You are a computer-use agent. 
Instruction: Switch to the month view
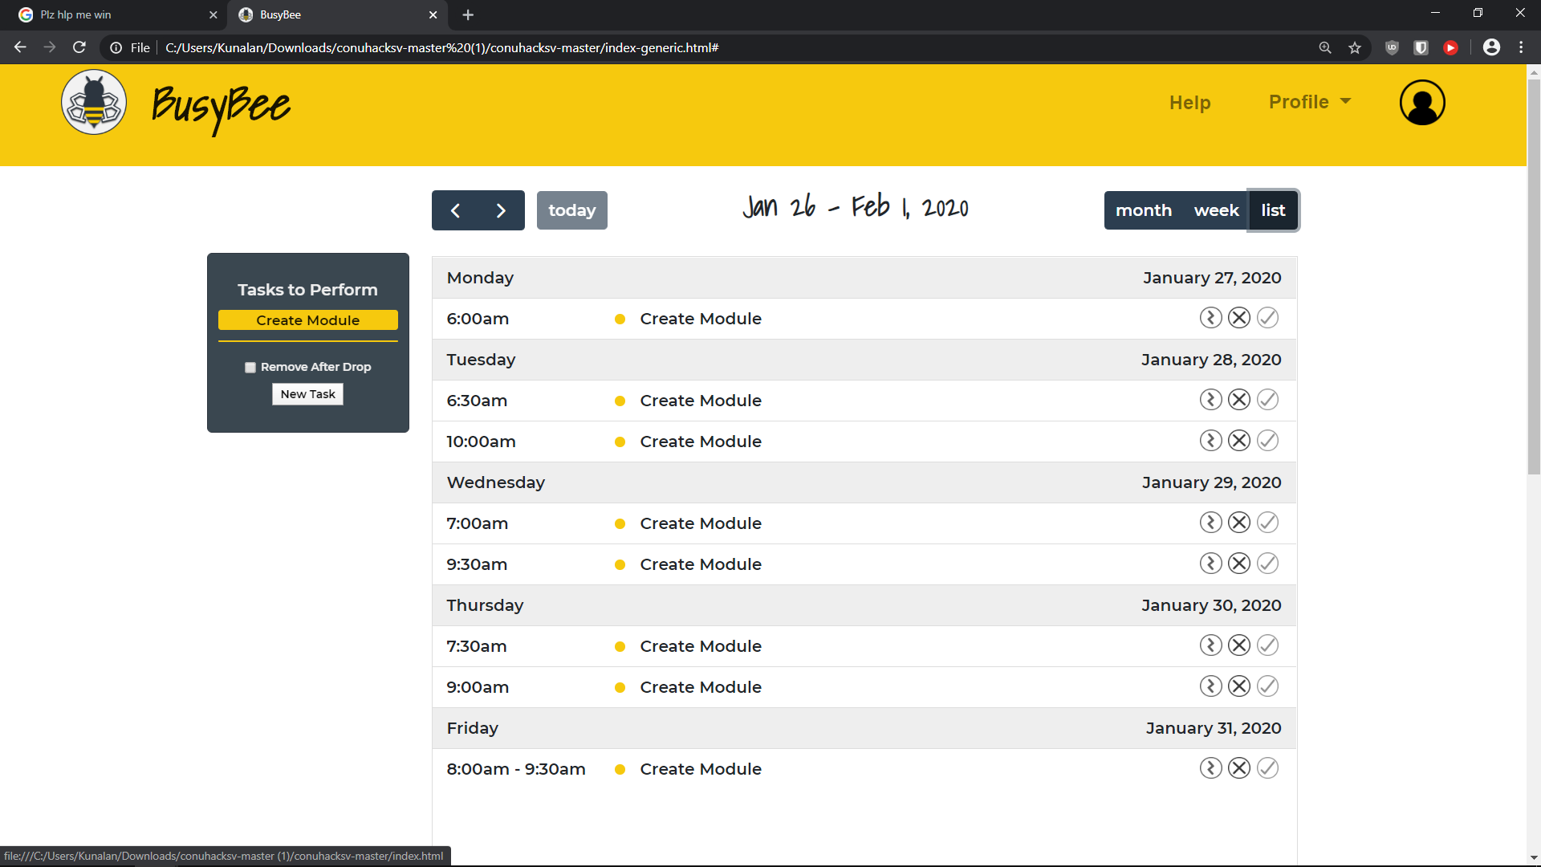coord(1143,210)
